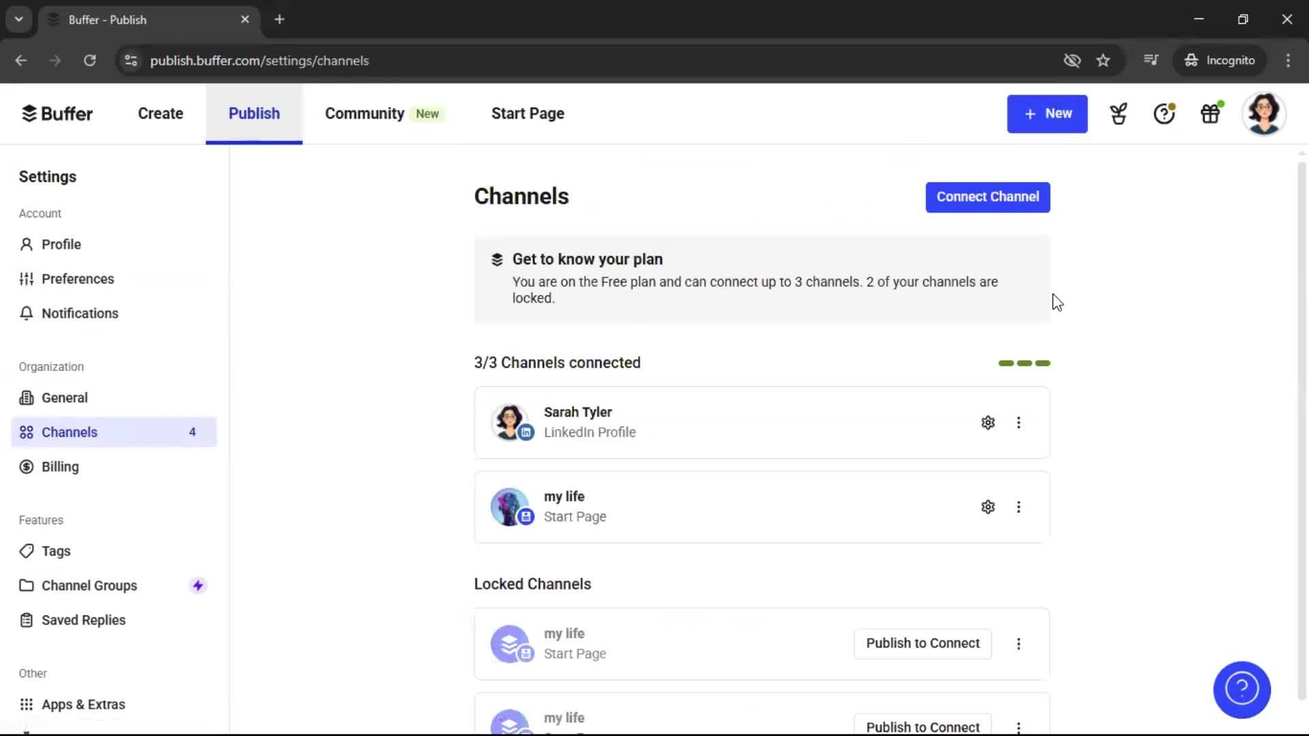Viewport: 1309px width, 736px height.
Task: Click the Connect Channel button
Action: pos(987,197)
